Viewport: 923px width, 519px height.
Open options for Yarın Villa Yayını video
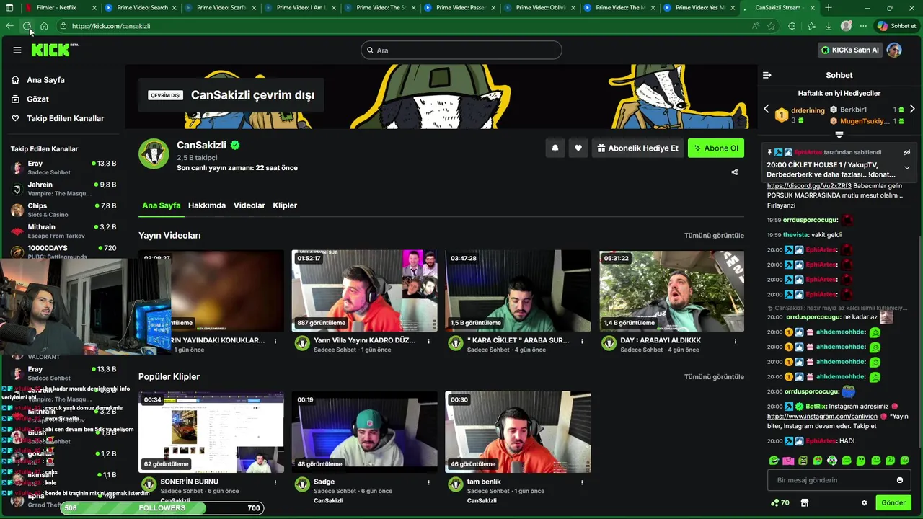coord(429,341)
